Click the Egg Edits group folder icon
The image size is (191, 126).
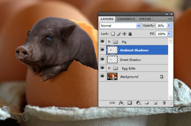[x=115, y=68]
